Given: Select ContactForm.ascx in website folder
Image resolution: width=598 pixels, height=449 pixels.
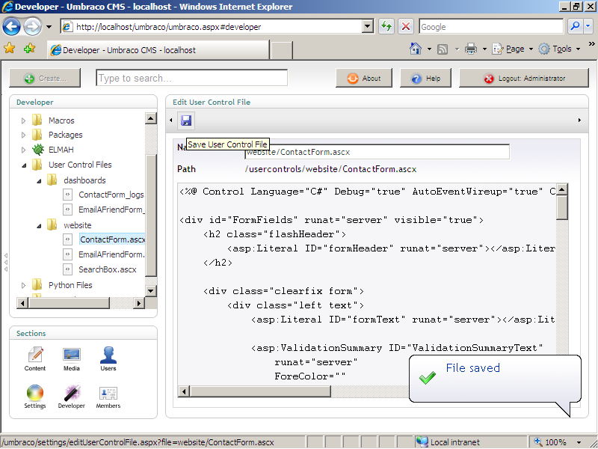Looking at the screenshot, I should coord(105,239).
